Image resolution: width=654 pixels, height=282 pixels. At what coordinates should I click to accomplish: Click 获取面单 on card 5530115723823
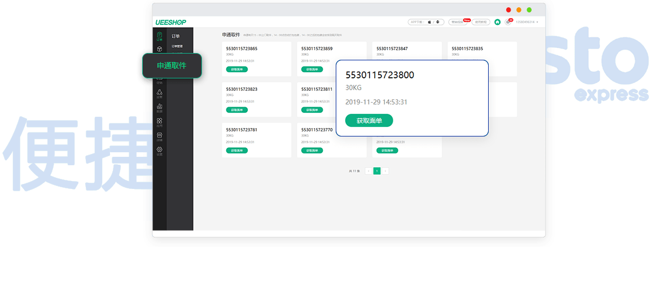237,110
